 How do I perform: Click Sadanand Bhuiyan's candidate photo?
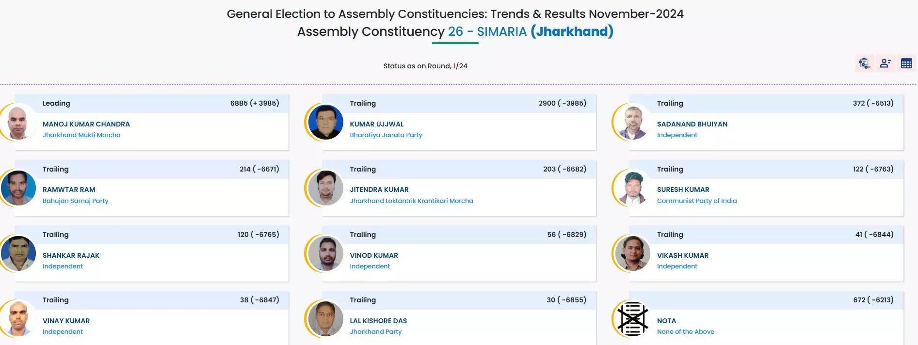click(633, 122)
